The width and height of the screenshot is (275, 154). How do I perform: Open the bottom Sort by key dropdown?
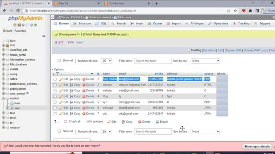point(205,131)
